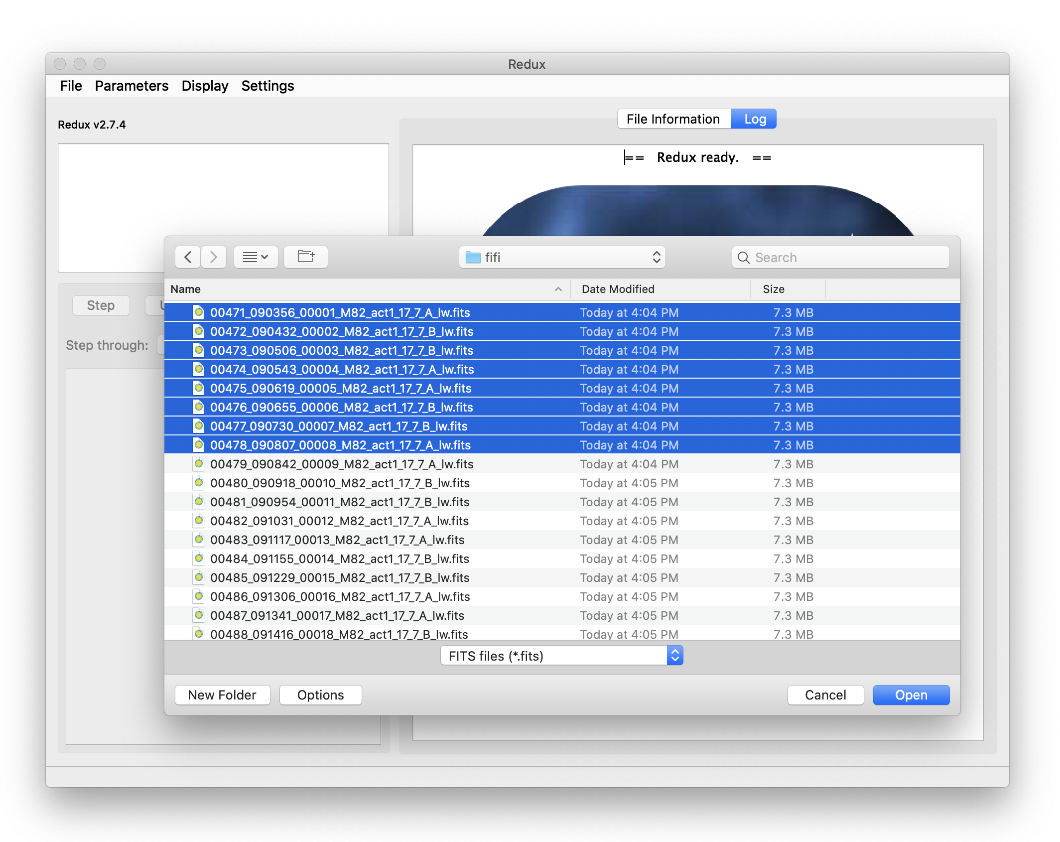Viewport: 1060px width, 842px height.
Task: Click the Parameters menu item
Action: tap(132, 85)
